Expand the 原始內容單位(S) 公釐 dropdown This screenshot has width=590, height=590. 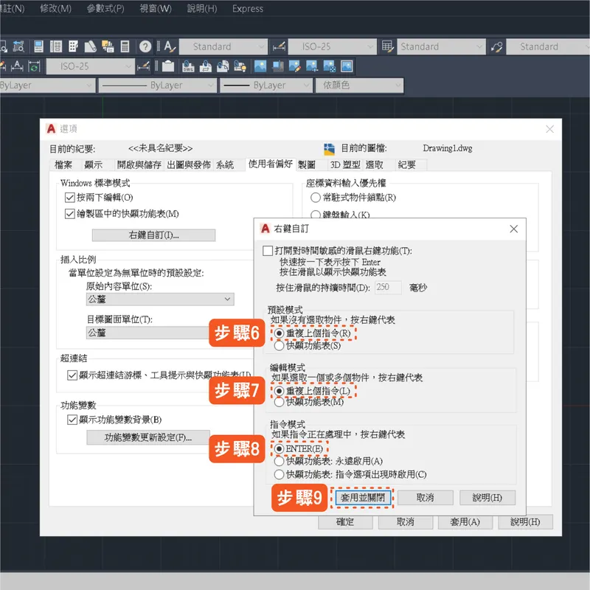pos(227,299)
